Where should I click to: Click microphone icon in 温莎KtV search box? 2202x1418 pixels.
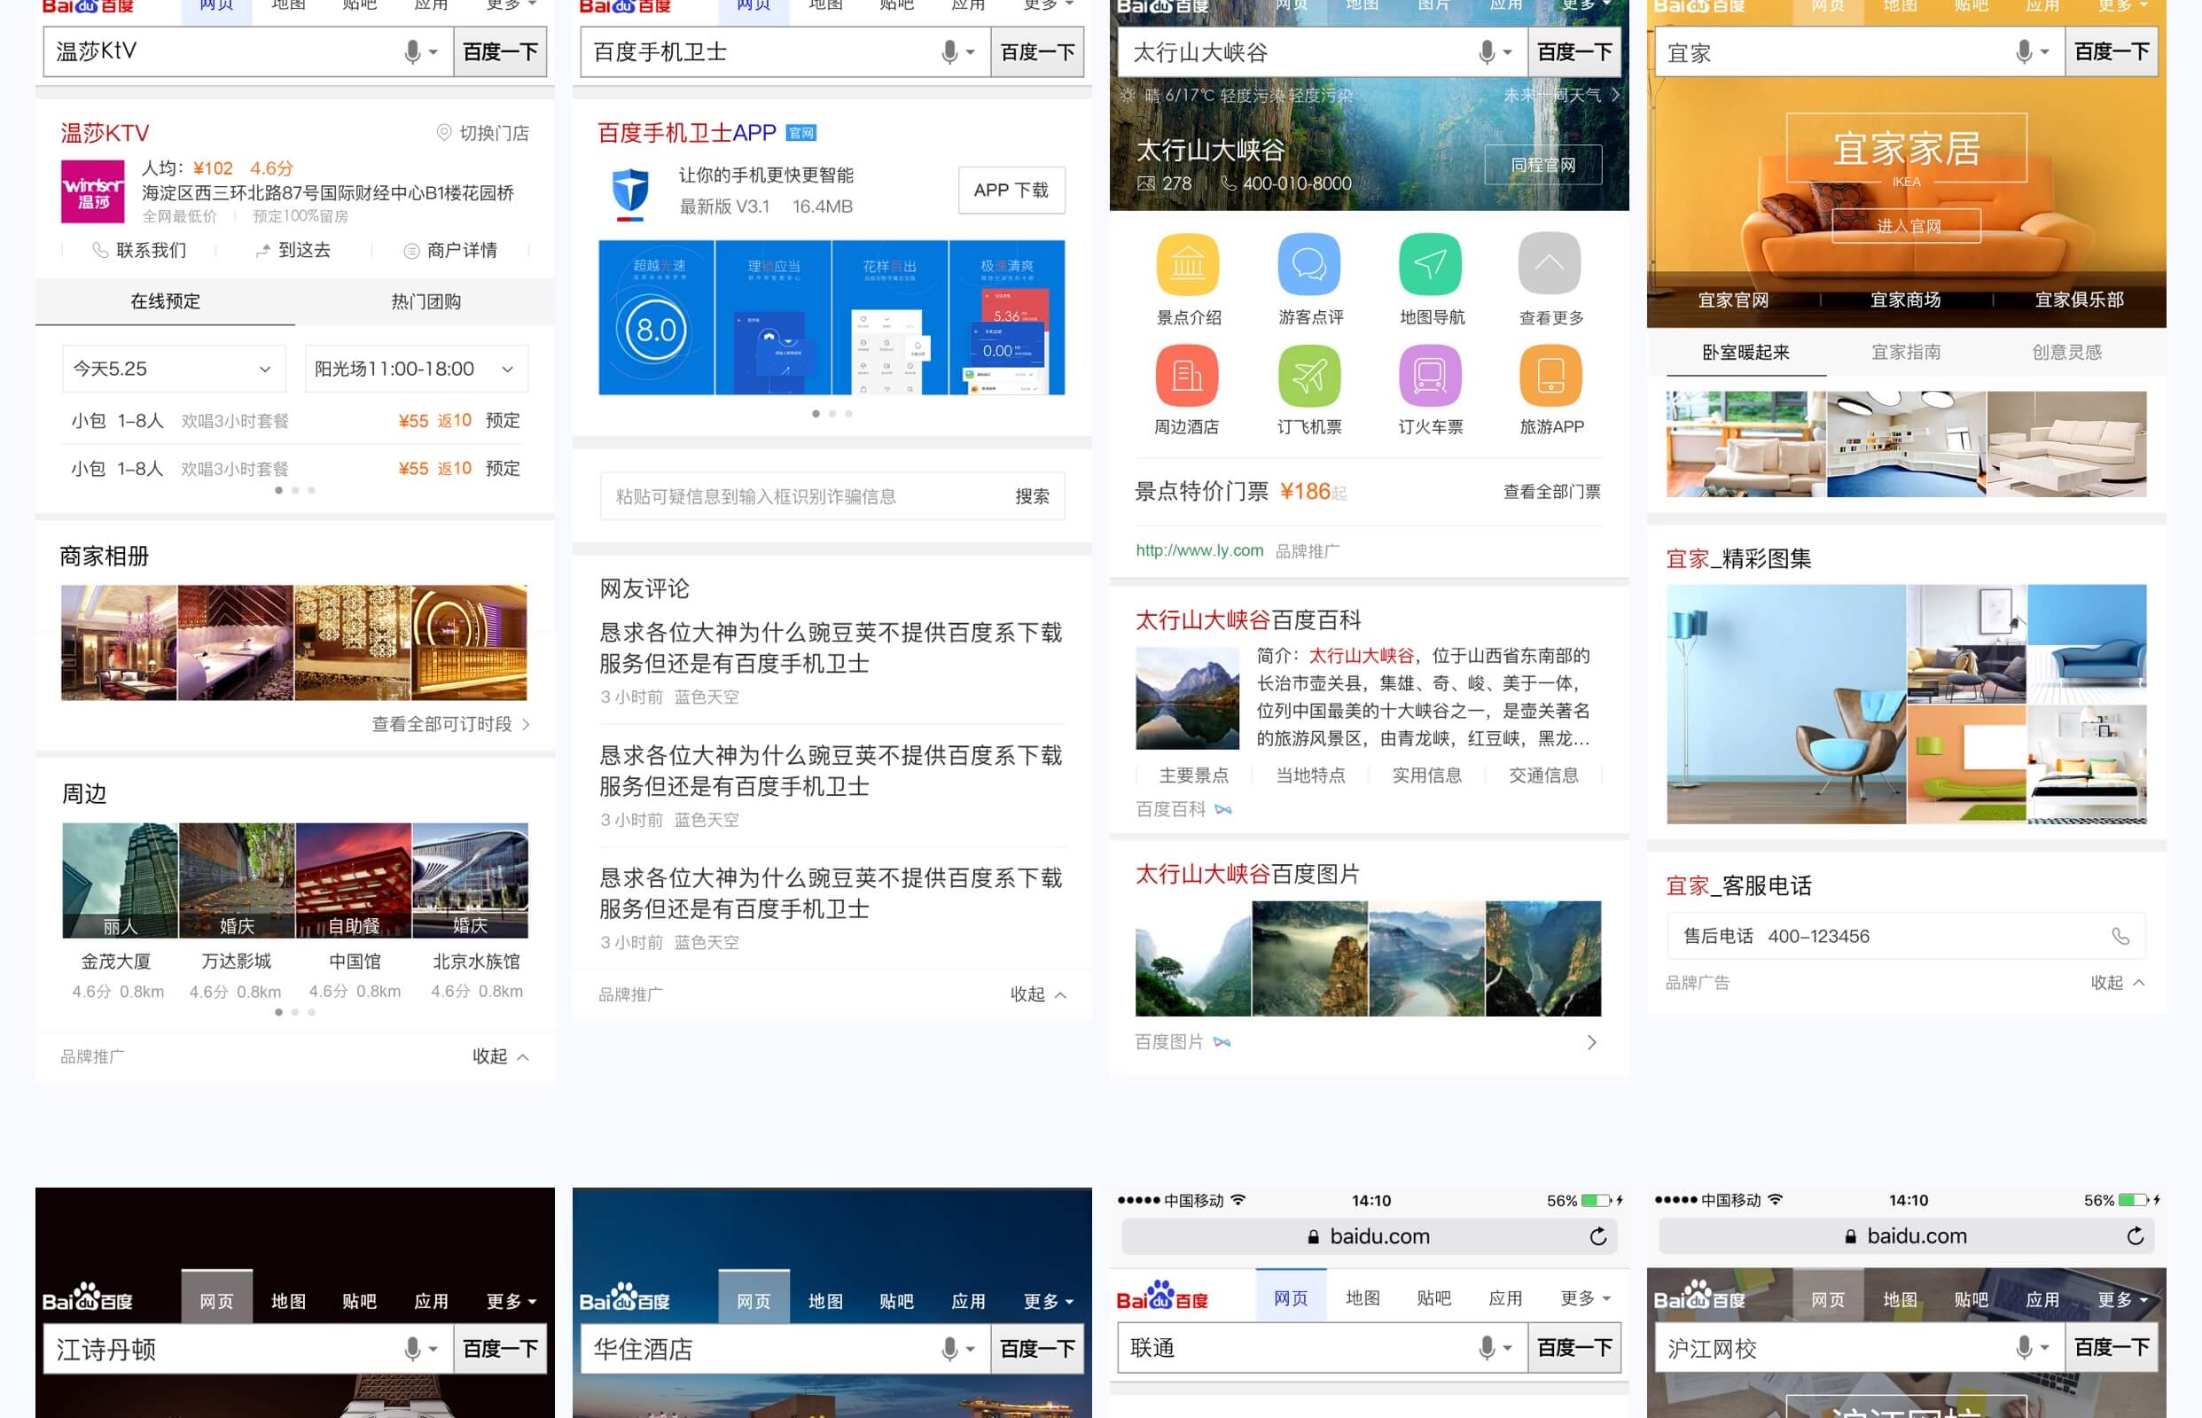pyautogui.click(x=412, y=52)
